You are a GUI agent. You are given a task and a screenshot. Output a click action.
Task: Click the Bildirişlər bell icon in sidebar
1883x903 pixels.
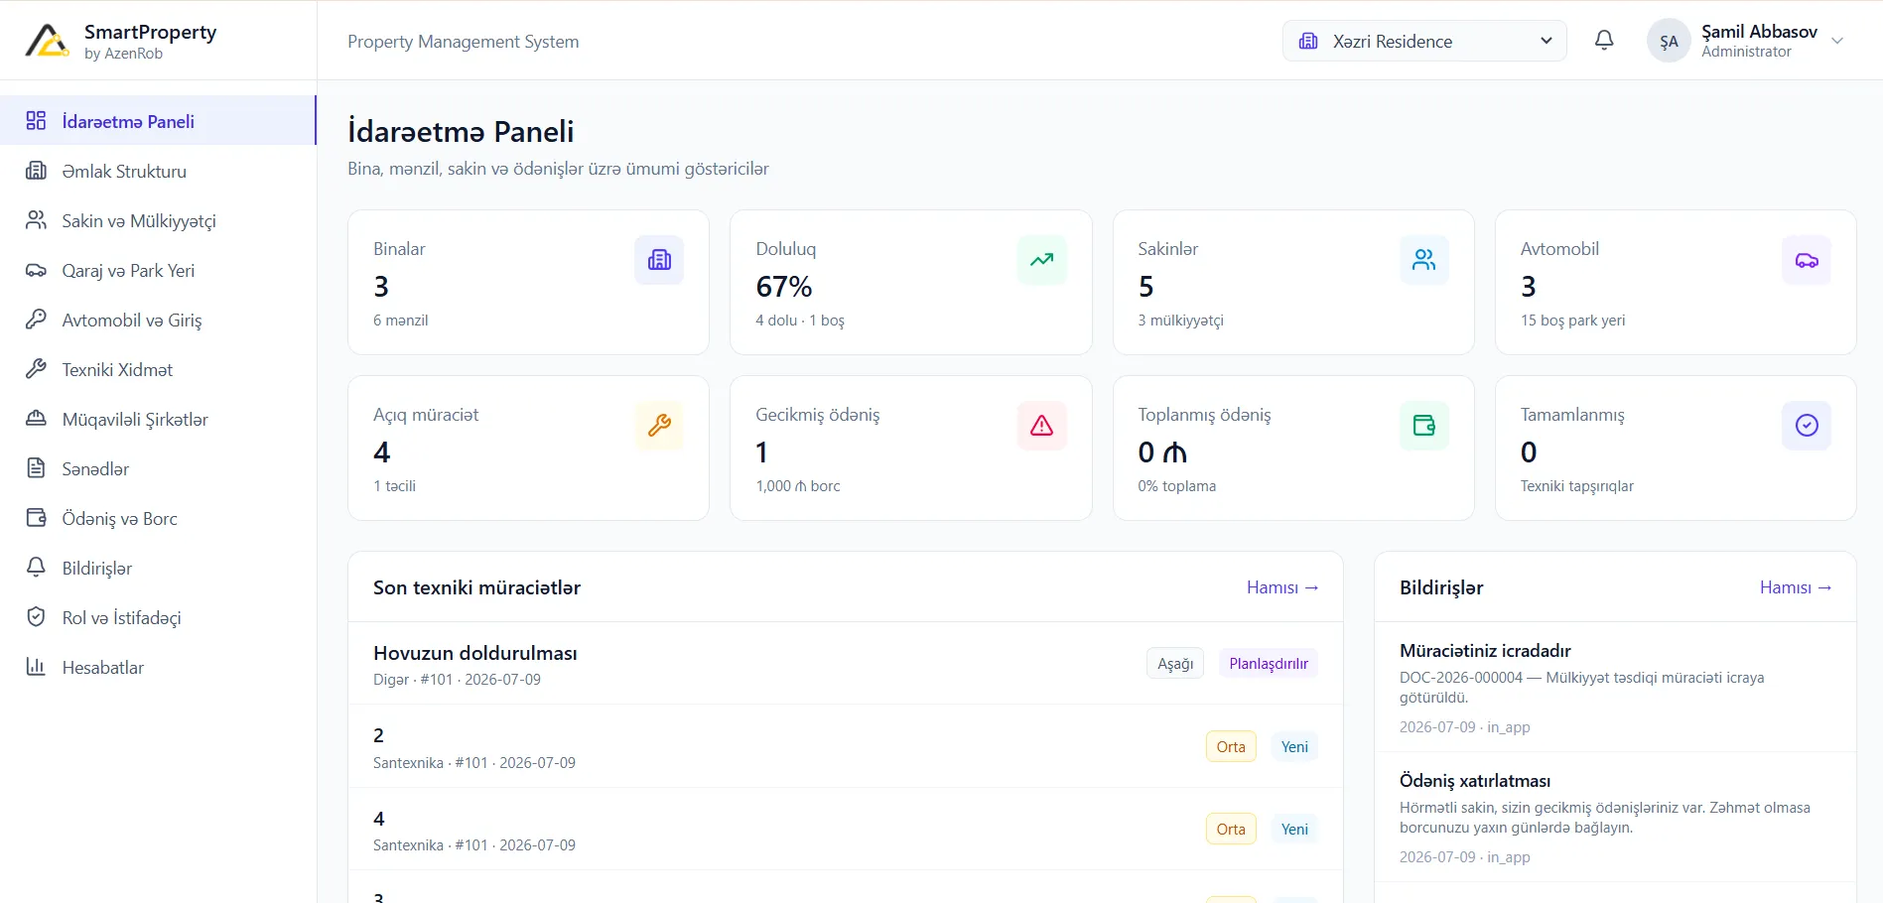[36, 568]
